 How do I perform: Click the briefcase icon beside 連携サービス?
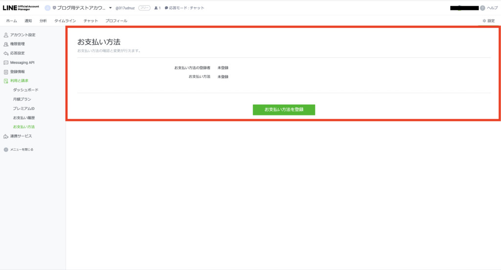[6, 136]
